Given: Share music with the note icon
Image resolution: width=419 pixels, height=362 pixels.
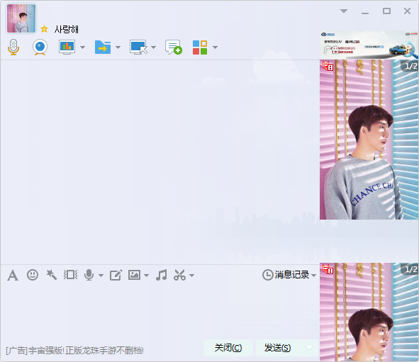Looking at the screenshot, I should point(162,275).
